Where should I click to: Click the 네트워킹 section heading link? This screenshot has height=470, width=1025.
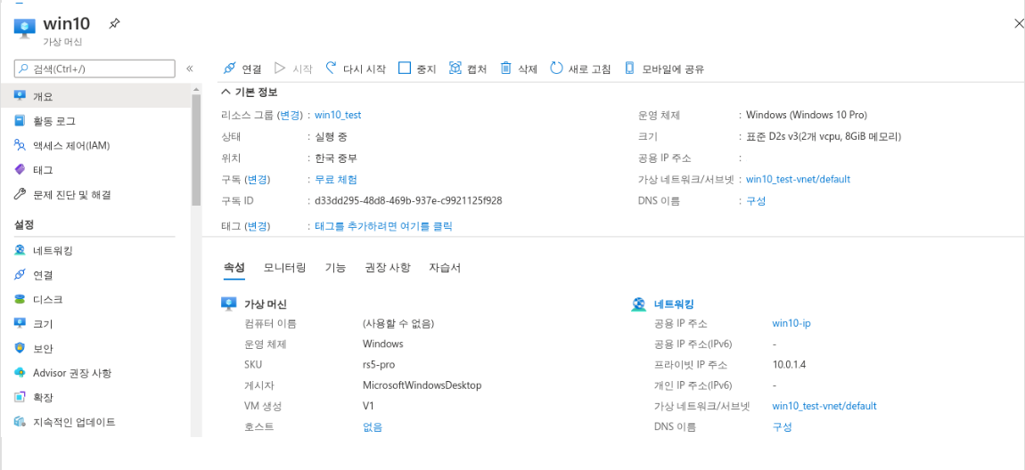coord(674,304)
